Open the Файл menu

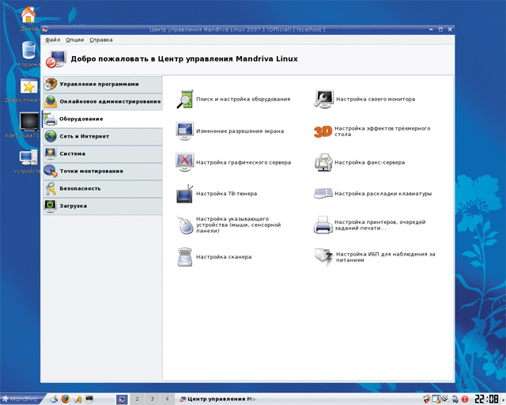(53, 40)
